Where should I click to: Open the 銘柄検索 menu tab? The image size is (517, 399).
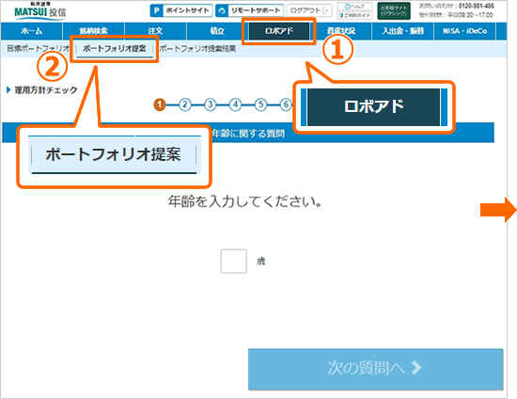[93, 31]
